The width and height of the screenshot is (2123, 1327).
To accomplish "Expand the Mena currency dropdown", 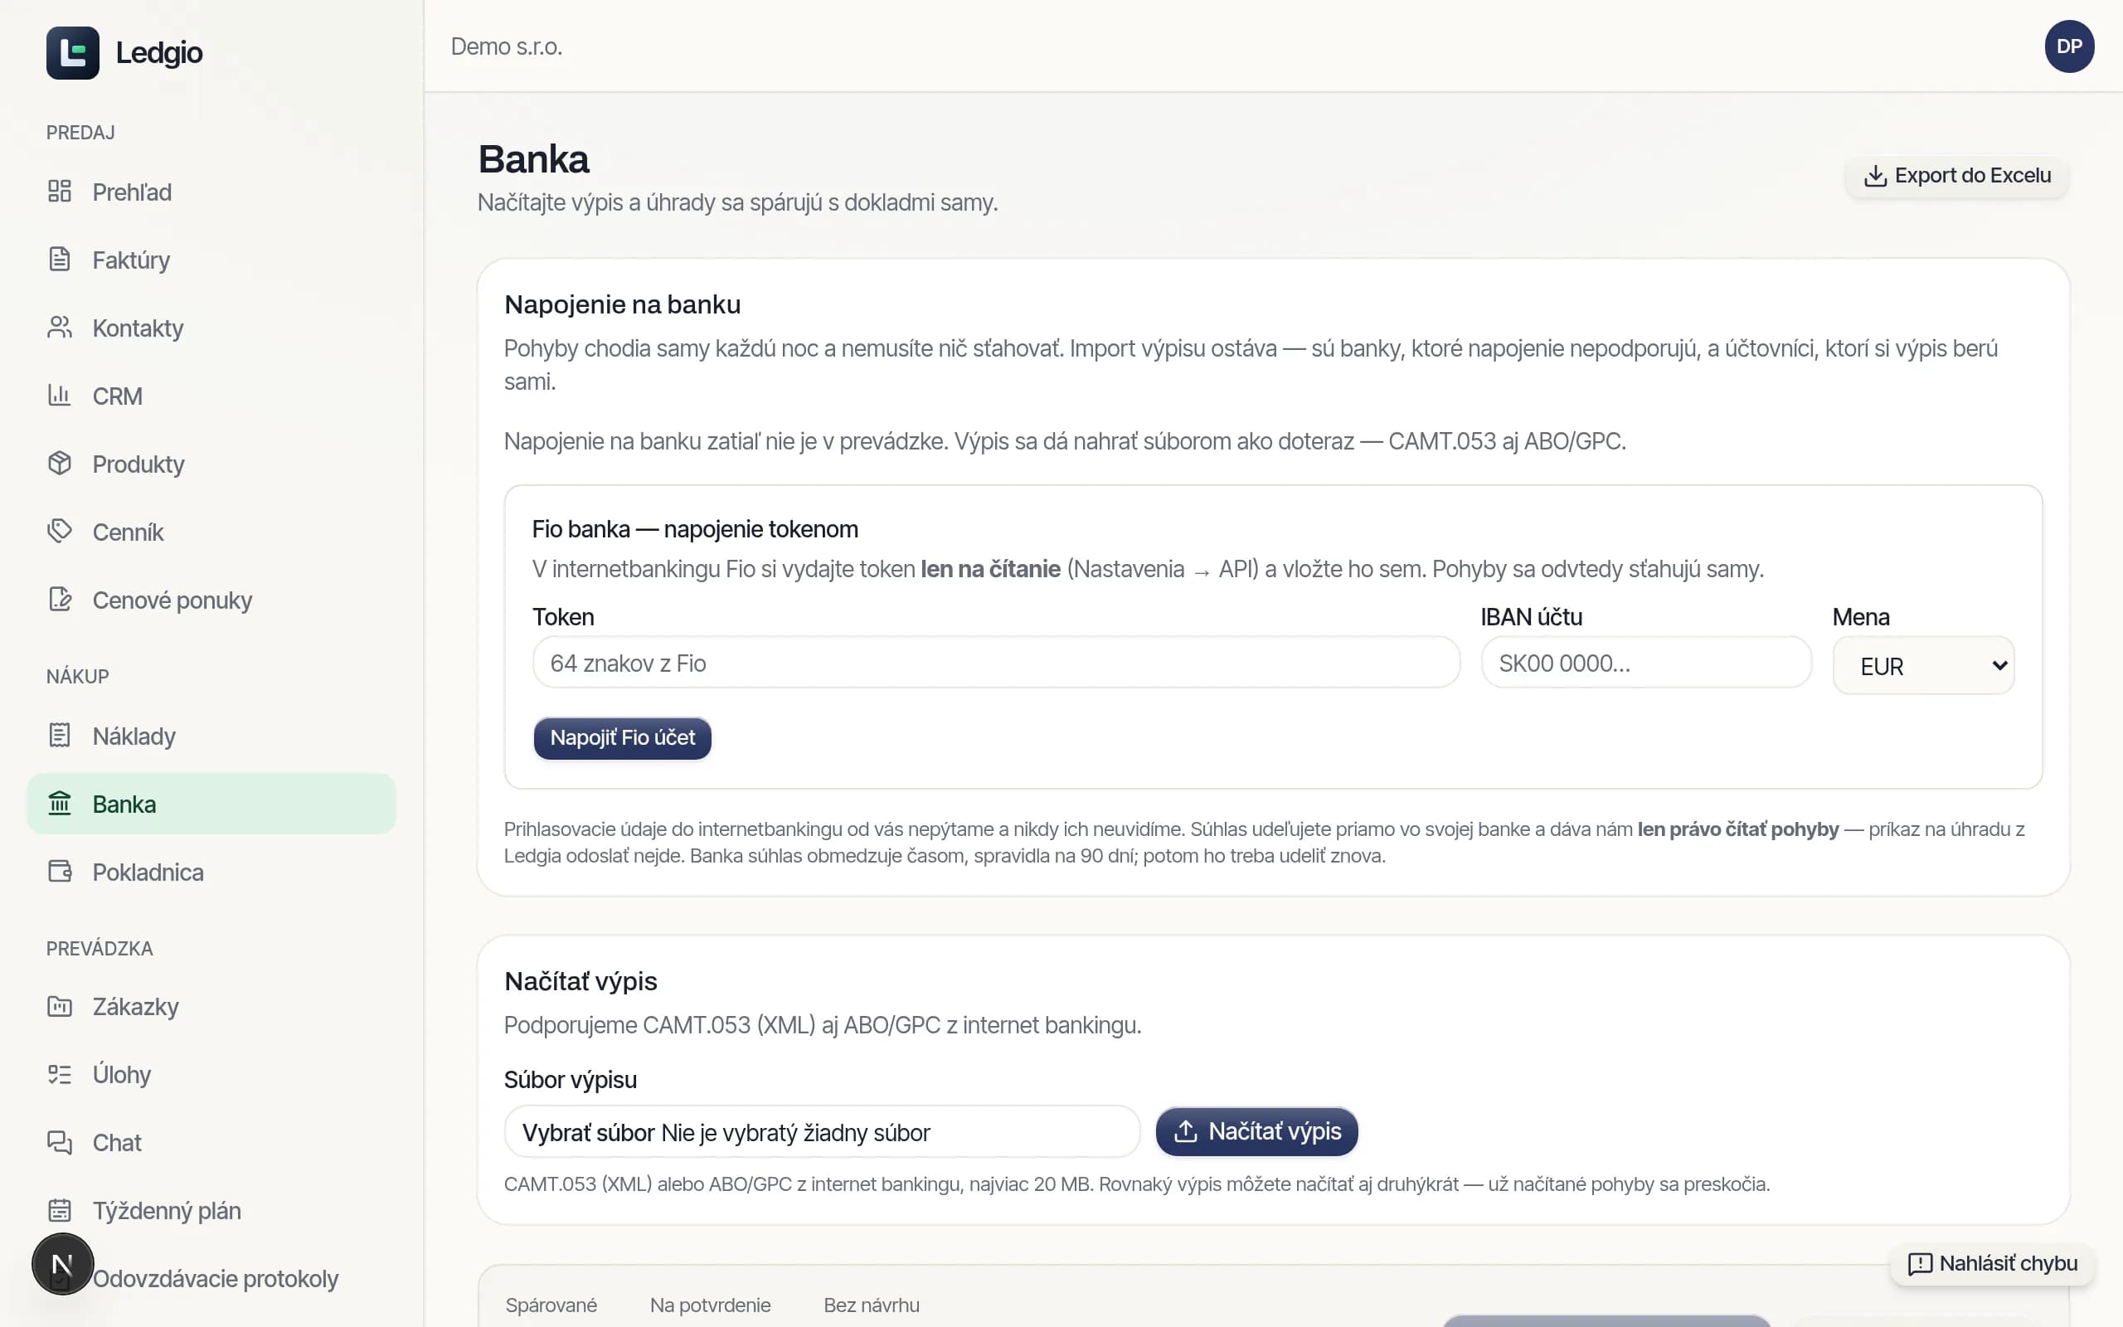I will pos(1923,665).
